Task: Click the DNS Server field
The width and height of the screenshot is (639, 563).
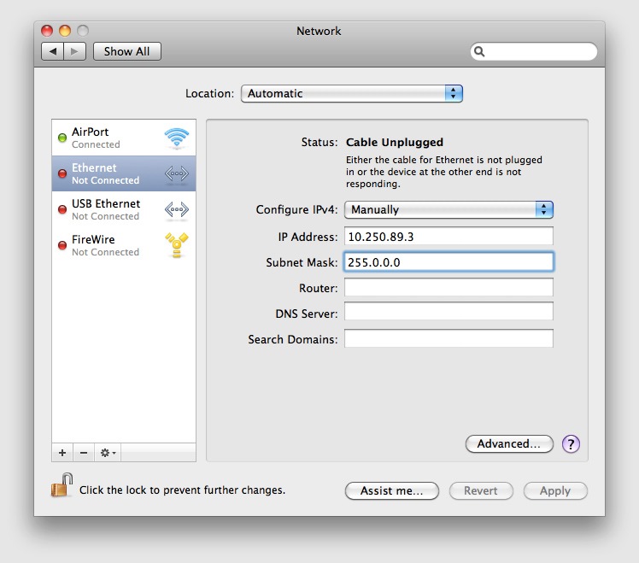Action: pos(448,312)
